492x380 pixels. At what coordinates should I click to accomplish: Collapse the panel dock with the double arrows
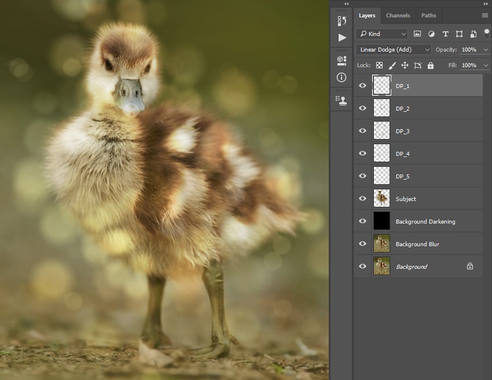(x=345, y=3)
